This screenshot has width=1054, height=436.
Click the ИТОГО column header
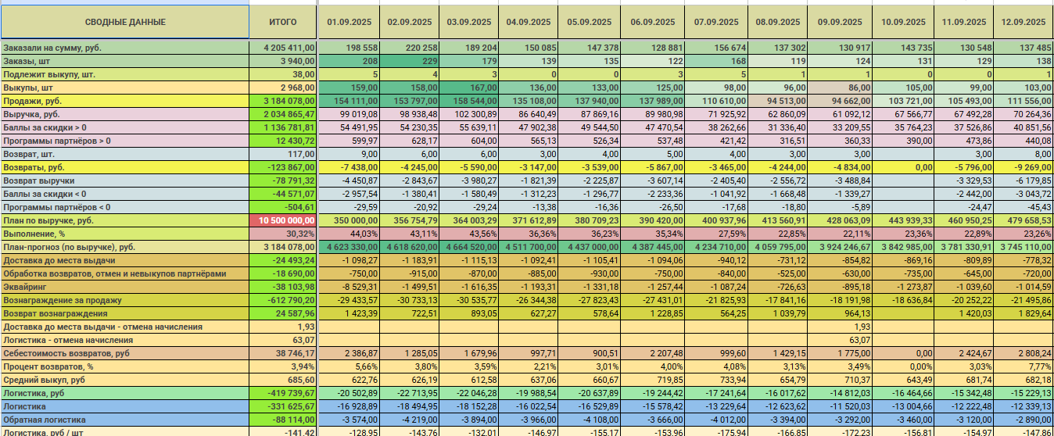tap(283, 22)
